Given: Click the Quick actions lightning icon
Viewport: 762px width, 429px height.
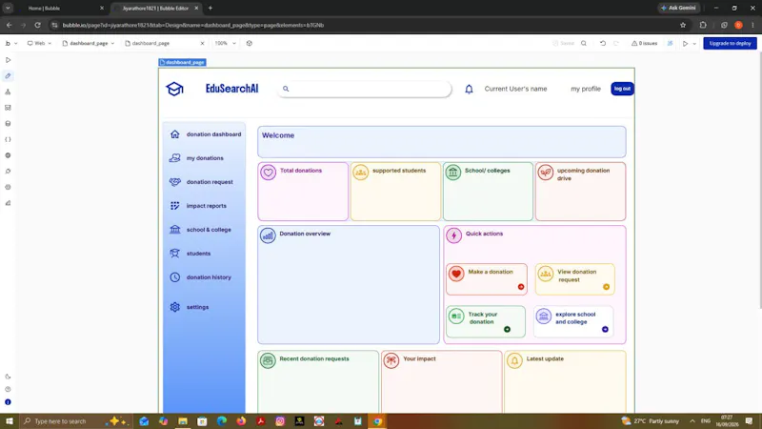Looking at the screenshot, I should coord(454,235).
